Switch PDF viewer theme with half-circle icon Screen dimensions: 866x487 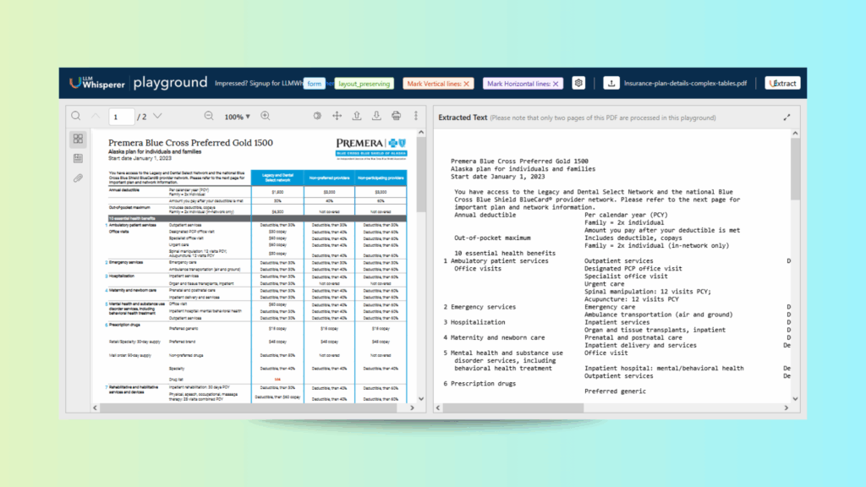[x=317, y=116]
